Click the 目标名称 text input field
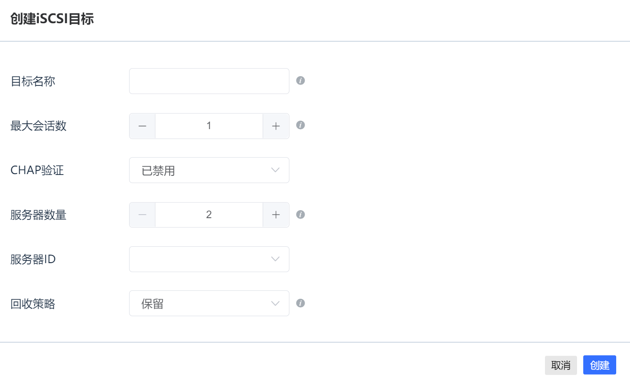This screenshot has height=386, width=630. tap(209, 81)
